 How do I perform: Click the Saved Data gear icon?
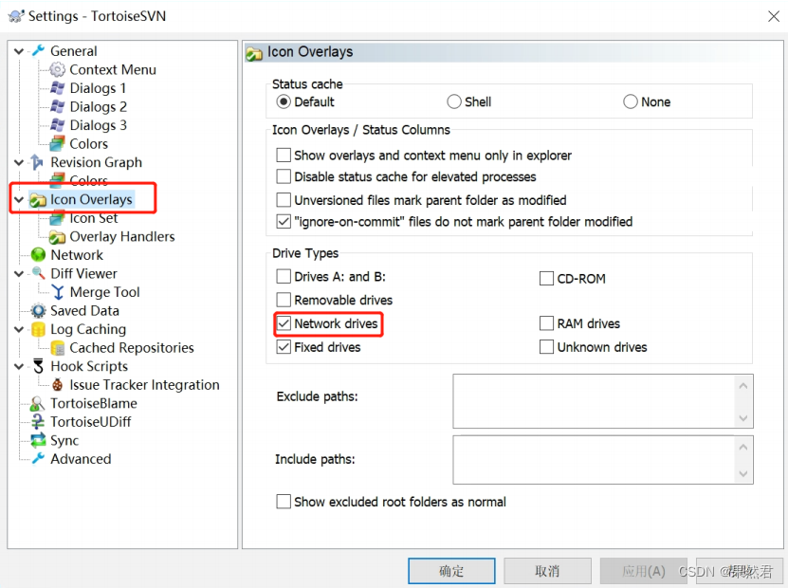point(38,310)
